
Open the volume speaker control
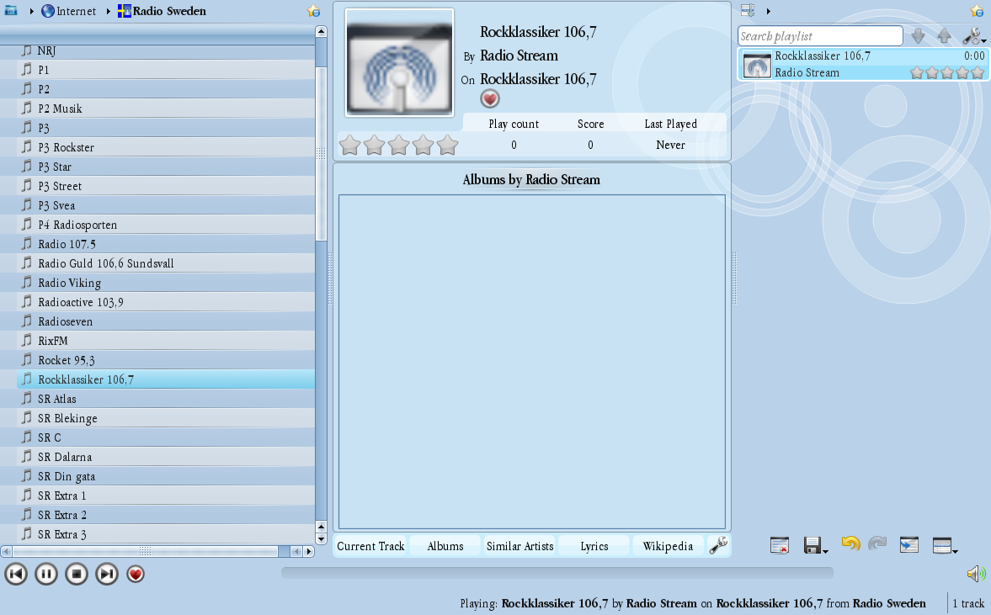(976, 573)
